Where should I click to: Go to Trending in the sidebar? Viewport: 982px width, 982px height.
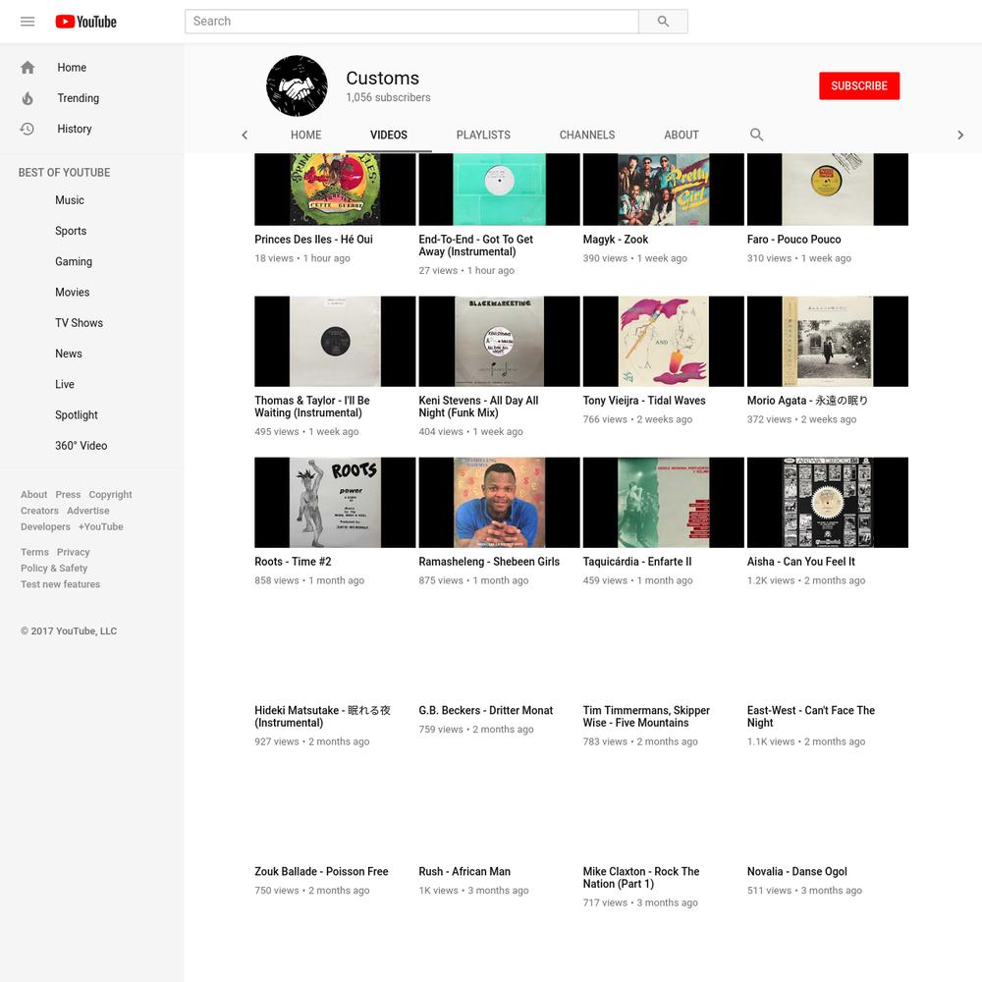click(x=79, y=98)
